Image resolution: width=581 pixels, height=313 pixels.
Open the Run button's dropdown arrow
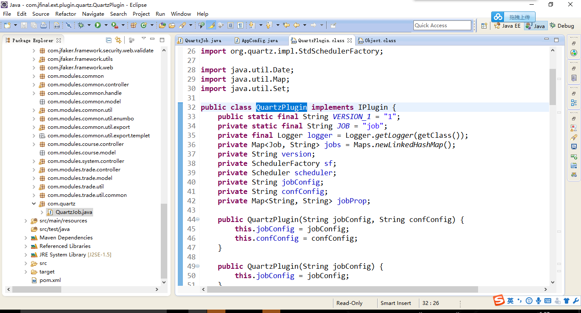(x=105, y=26)
